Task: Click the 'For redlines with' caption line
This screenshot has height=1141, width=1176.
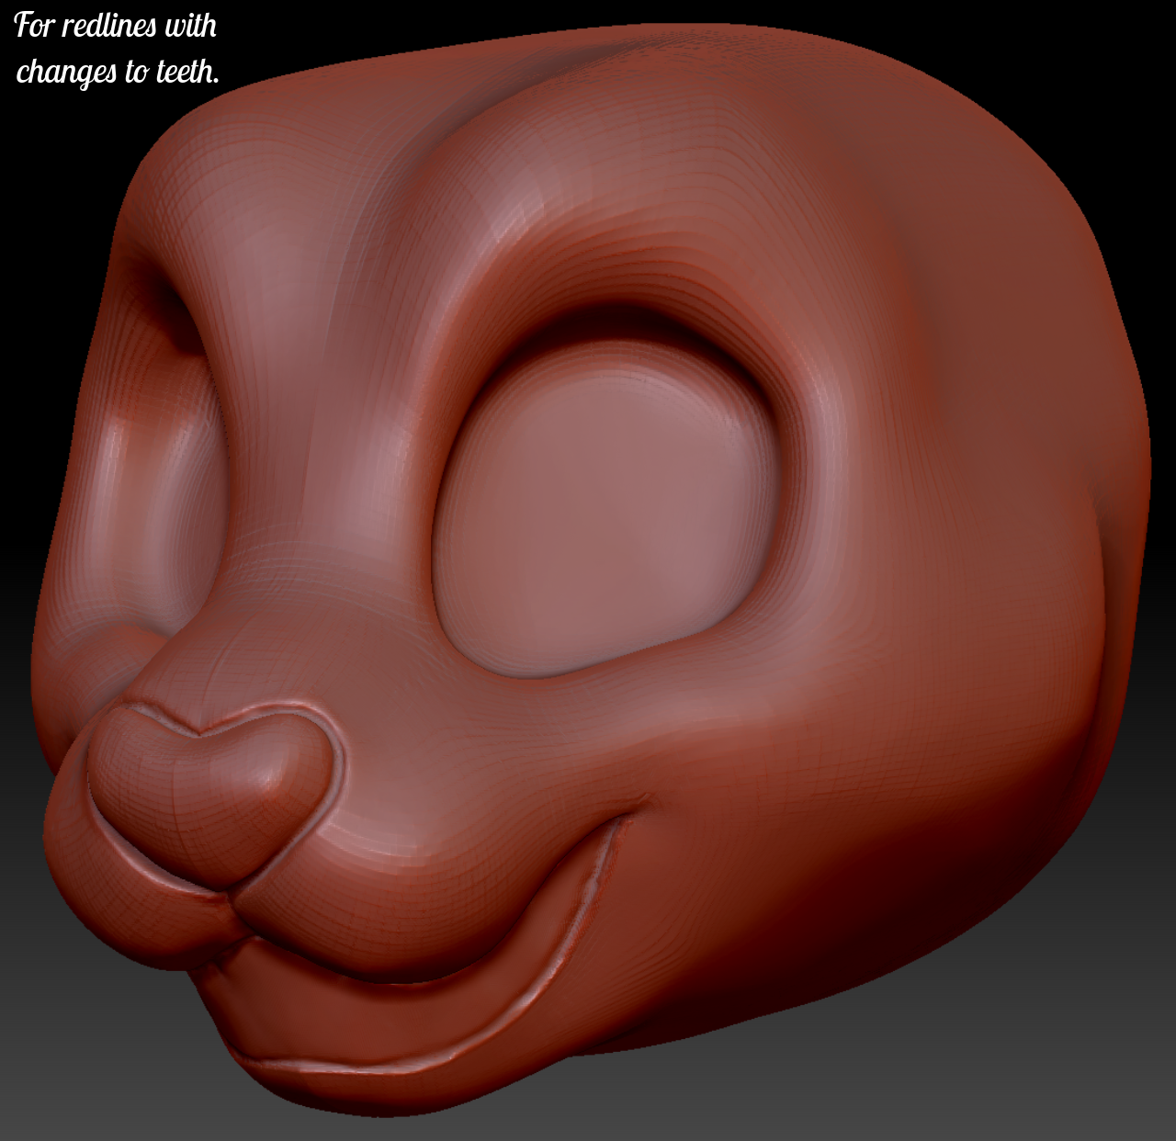Action: point(116,25)
